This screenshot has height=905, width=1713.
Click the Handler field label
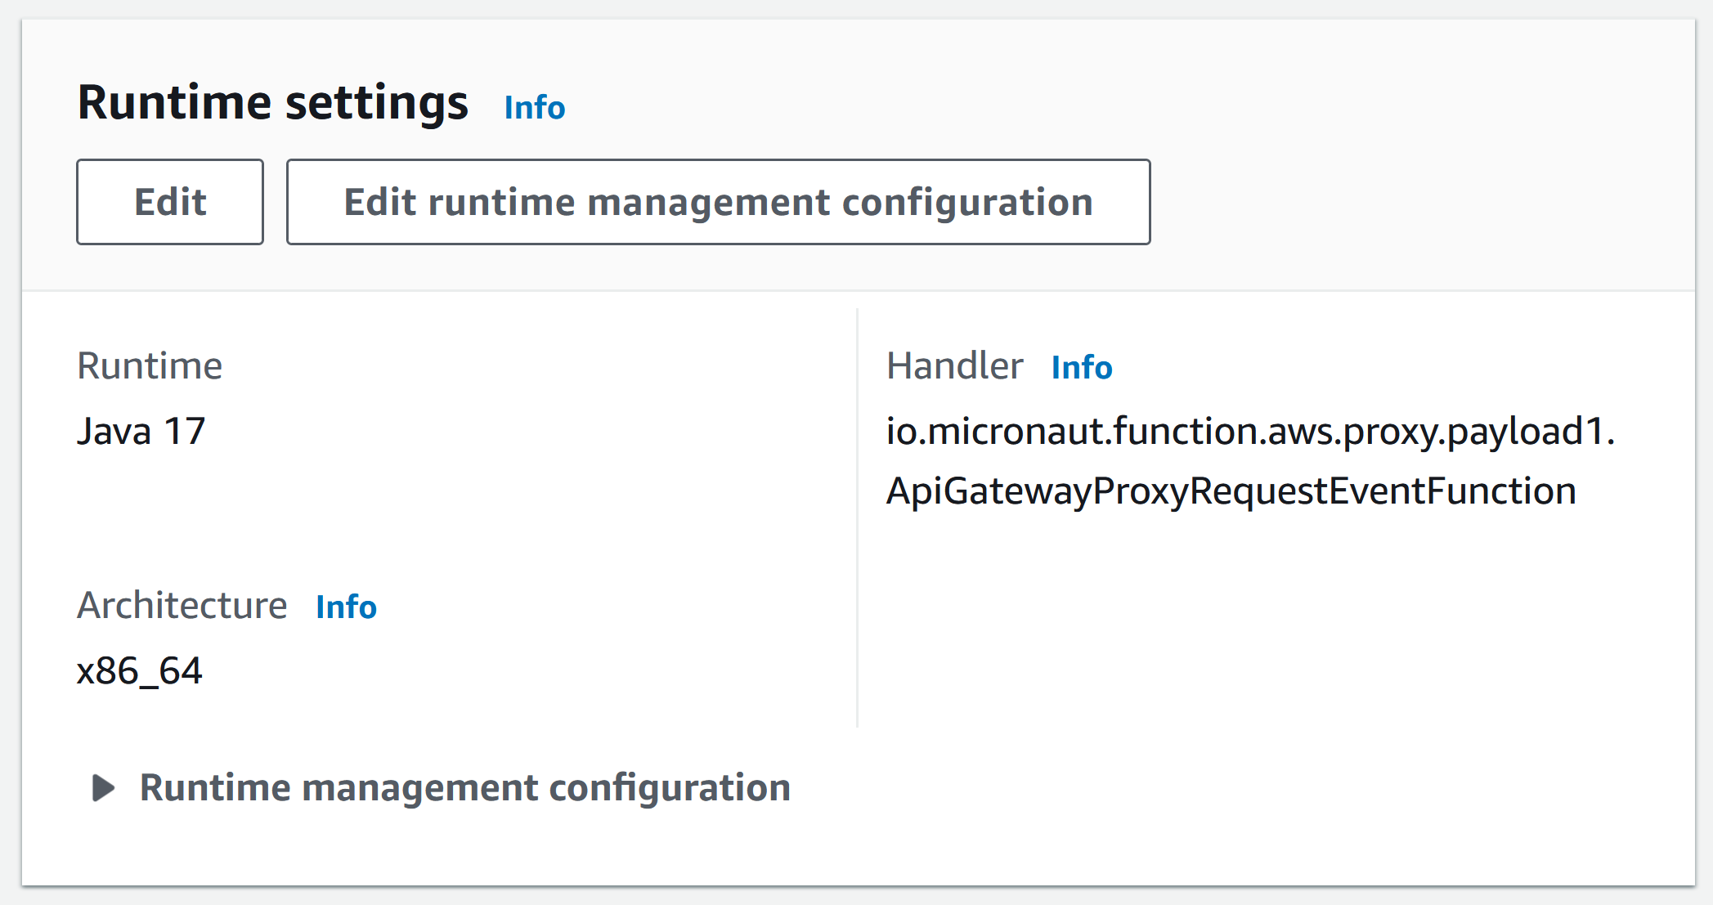click(x=954, y=365)
